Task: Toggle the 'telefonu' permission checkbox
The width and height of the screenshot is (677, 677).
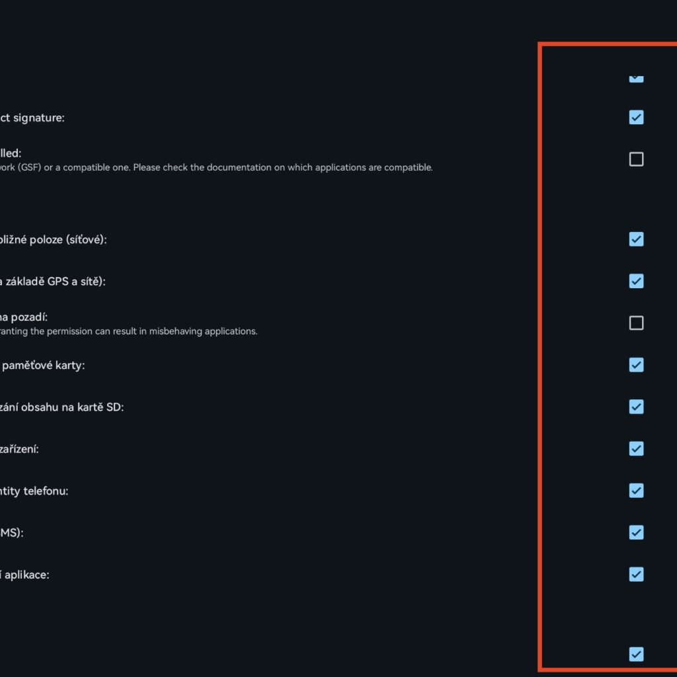Action: [636, 491]
